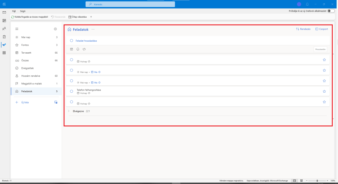This screenshot has width=338, height=184.
Task: Open the Fájl menu
Action: pyautogui.click(x=14, y=11)
